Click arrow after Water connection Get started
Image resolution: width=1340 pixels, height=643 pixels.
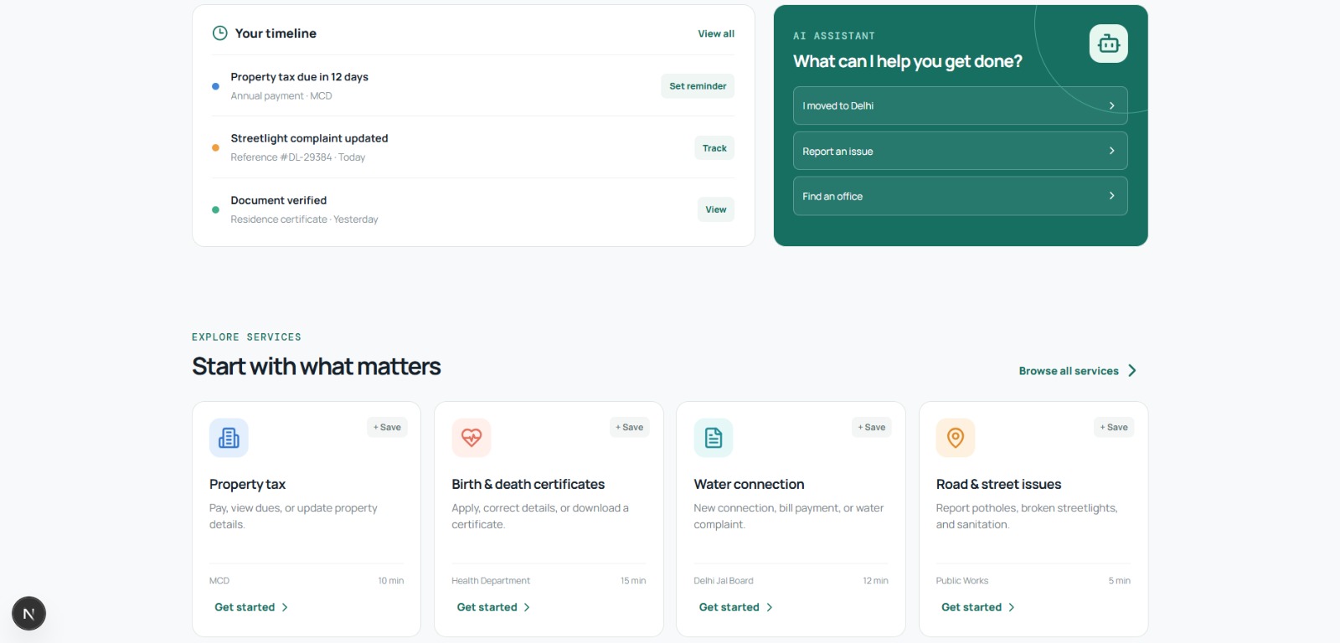770,608
